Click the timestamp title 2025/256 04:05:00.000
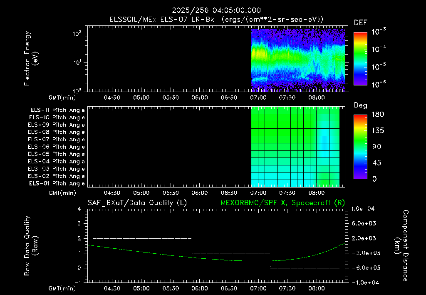Viewport: 426px width, 295px height. click(x=216, y=10)
